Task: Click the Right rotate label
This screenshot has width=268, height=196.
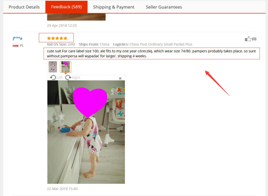Action: [76, 78]
